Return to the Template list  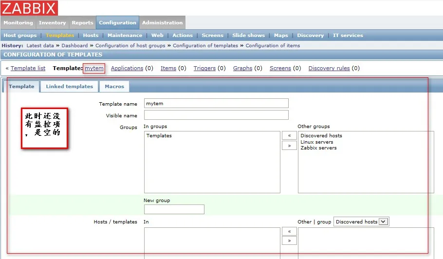(28, 68)
